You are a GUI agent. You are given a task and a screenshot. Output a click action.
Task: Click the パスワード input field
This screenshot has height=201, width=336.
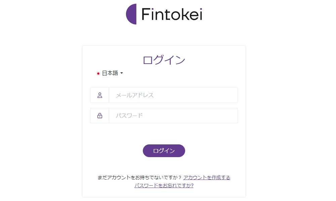[173, 115]
